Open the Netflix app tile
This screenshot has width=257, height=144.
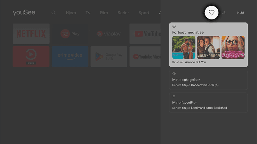[31, 34]
